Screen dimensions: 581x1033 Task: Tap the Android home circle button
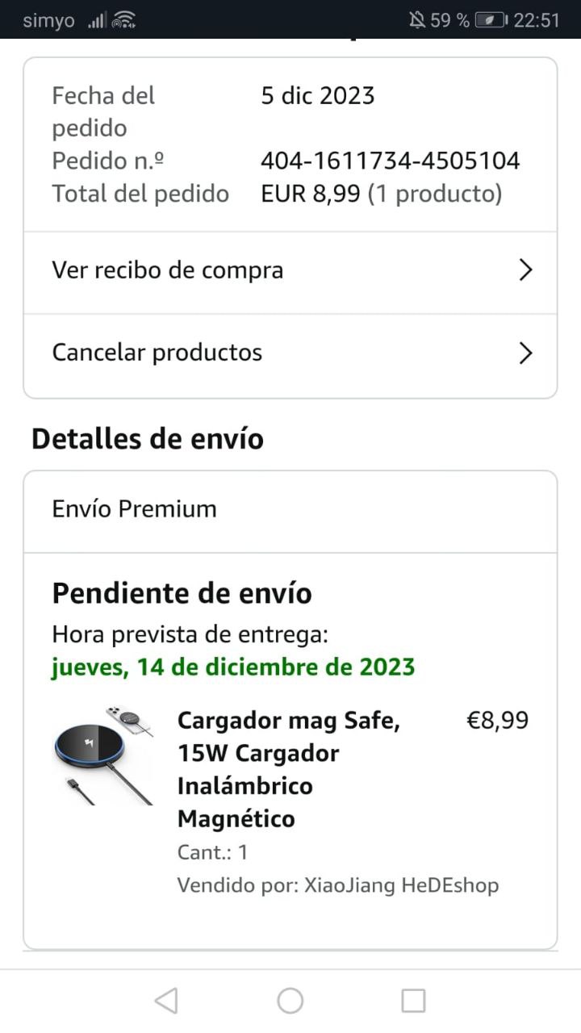(x=290, y=1001)
